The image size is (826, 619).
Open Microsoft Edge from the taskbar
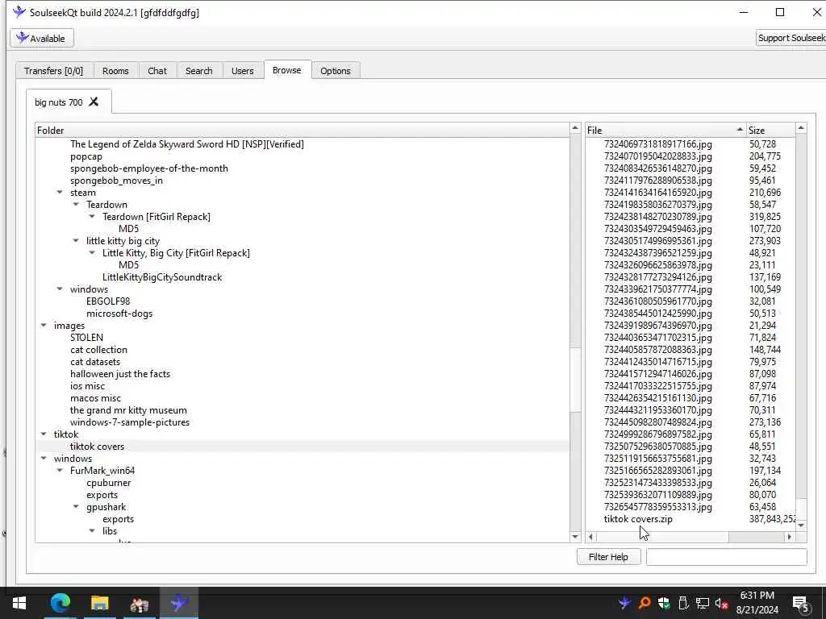click(x=60, y=603)
